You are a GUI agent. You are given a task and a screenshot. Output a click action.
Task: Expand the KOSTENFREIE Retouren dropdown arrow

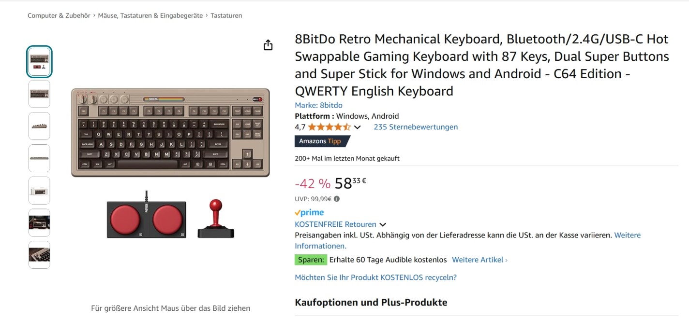[x=383, y=224]
